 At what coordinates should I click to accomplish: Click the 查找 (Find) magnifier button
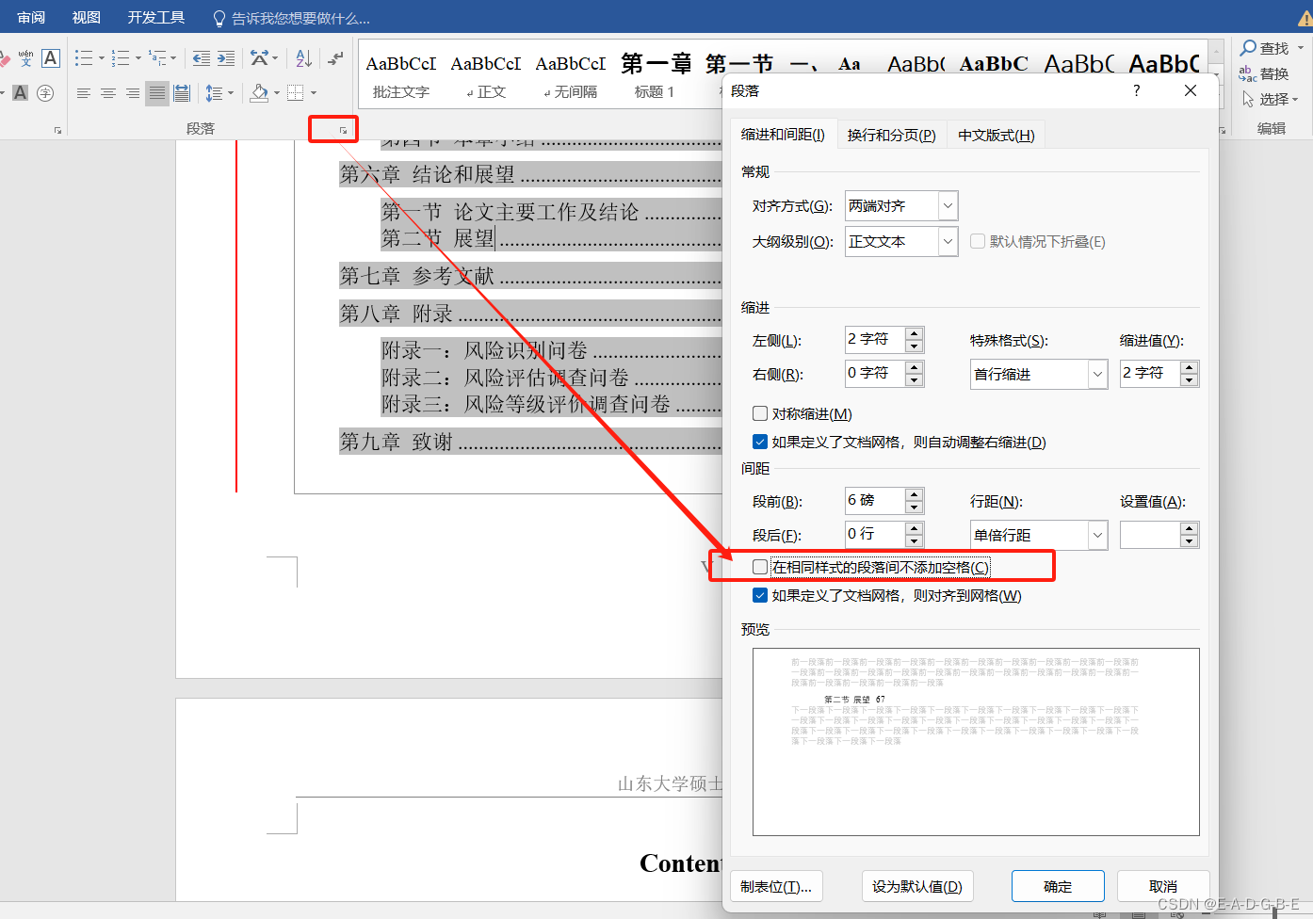coord(1265,48)
